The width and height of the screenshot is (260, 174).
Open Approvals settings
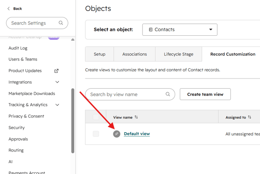click(18, 139)
